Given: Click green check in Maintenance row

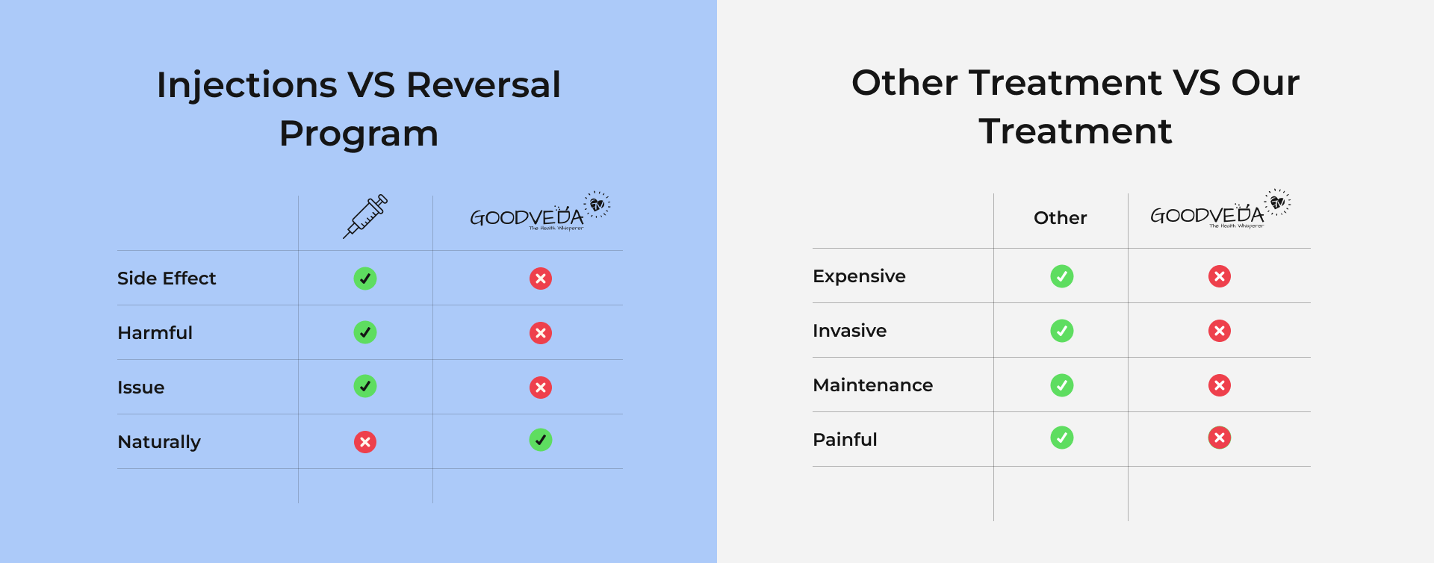Looking at the screenshot, I should pos(1062,385).
